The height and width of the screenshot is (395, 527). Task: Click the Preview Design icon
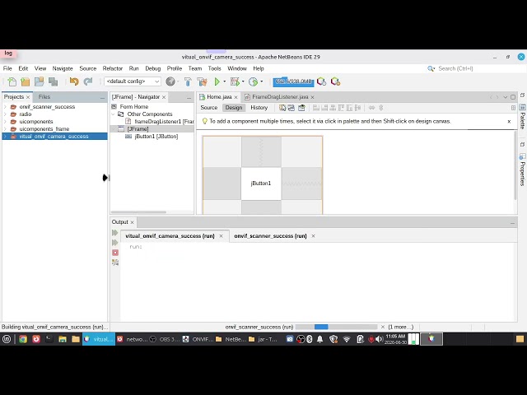[x=301, y=108]
